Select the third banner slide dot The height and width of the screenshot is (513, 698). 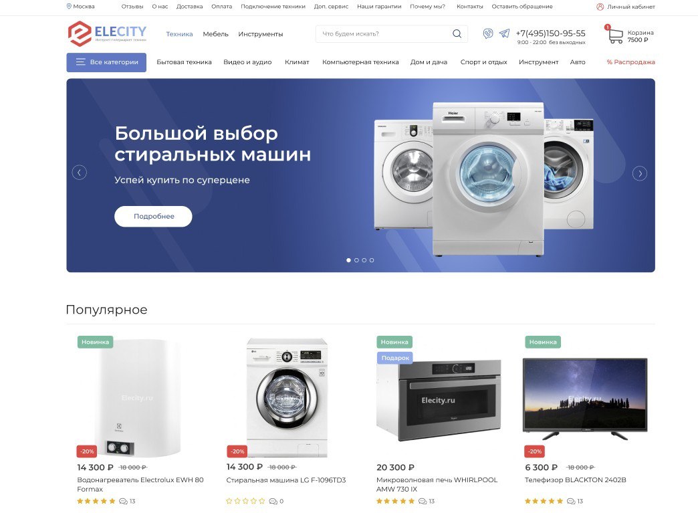(x=364, y=260)
